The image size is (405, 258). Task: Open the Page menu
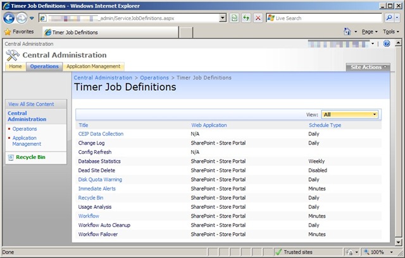(370, 32)
